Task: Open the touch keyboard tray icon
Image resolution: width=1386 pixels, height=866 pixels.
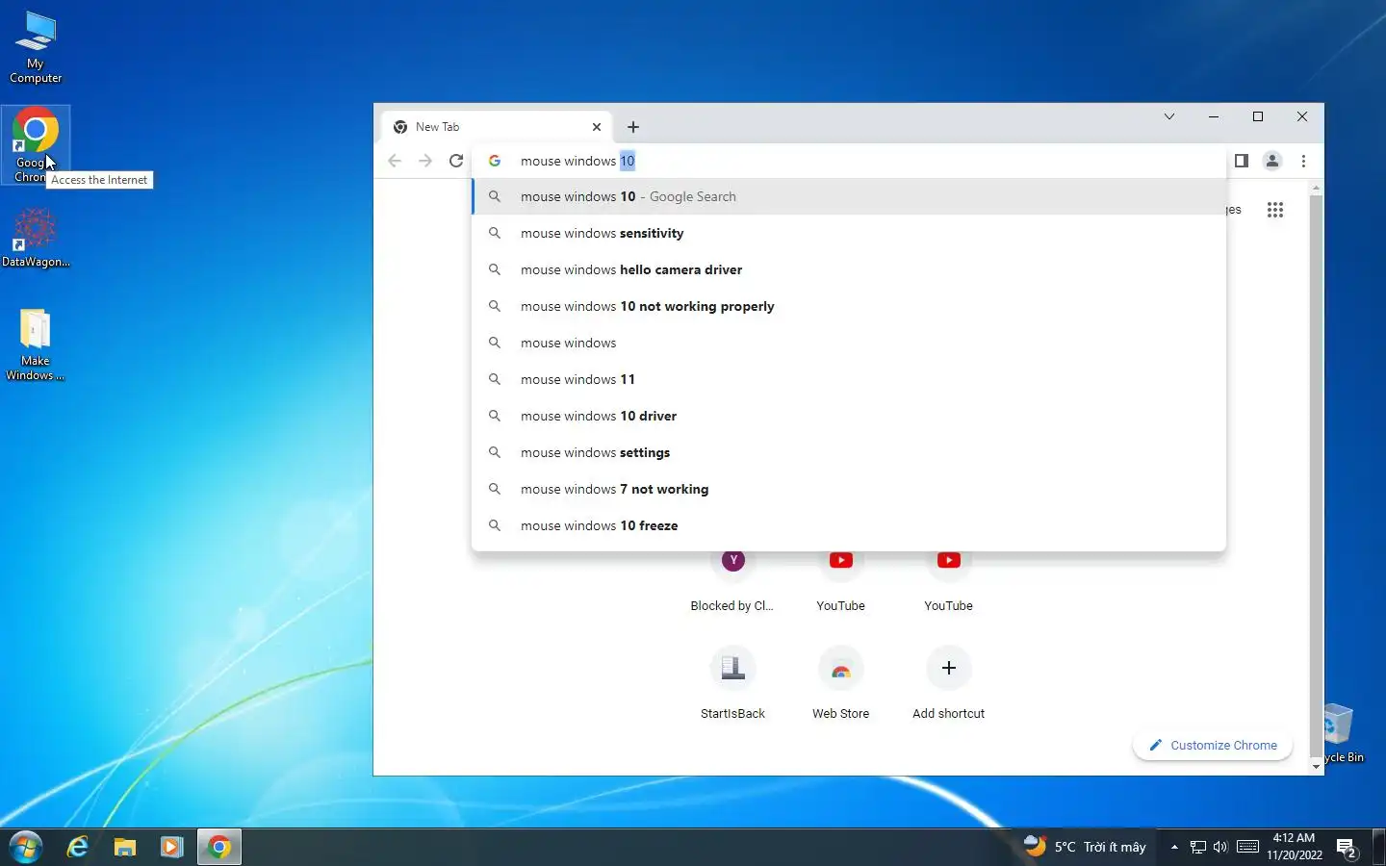Action: [x=1247, y=847]
